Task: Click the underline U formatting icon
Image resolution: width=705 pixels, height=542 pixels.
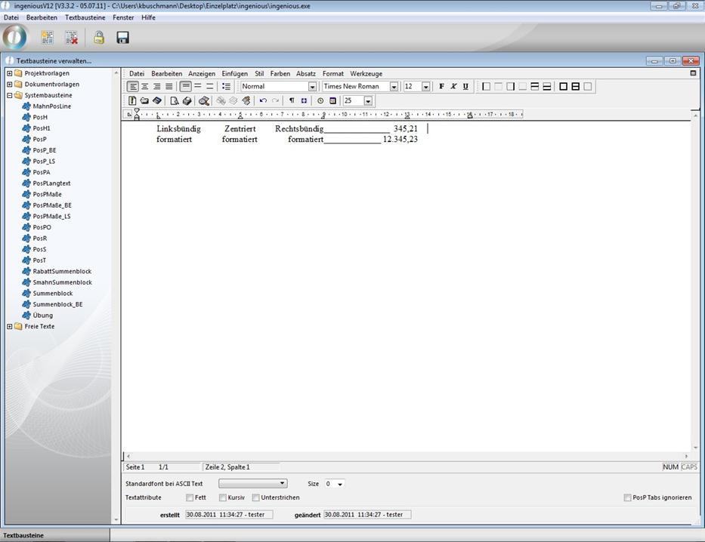Action: coord(465,87)
